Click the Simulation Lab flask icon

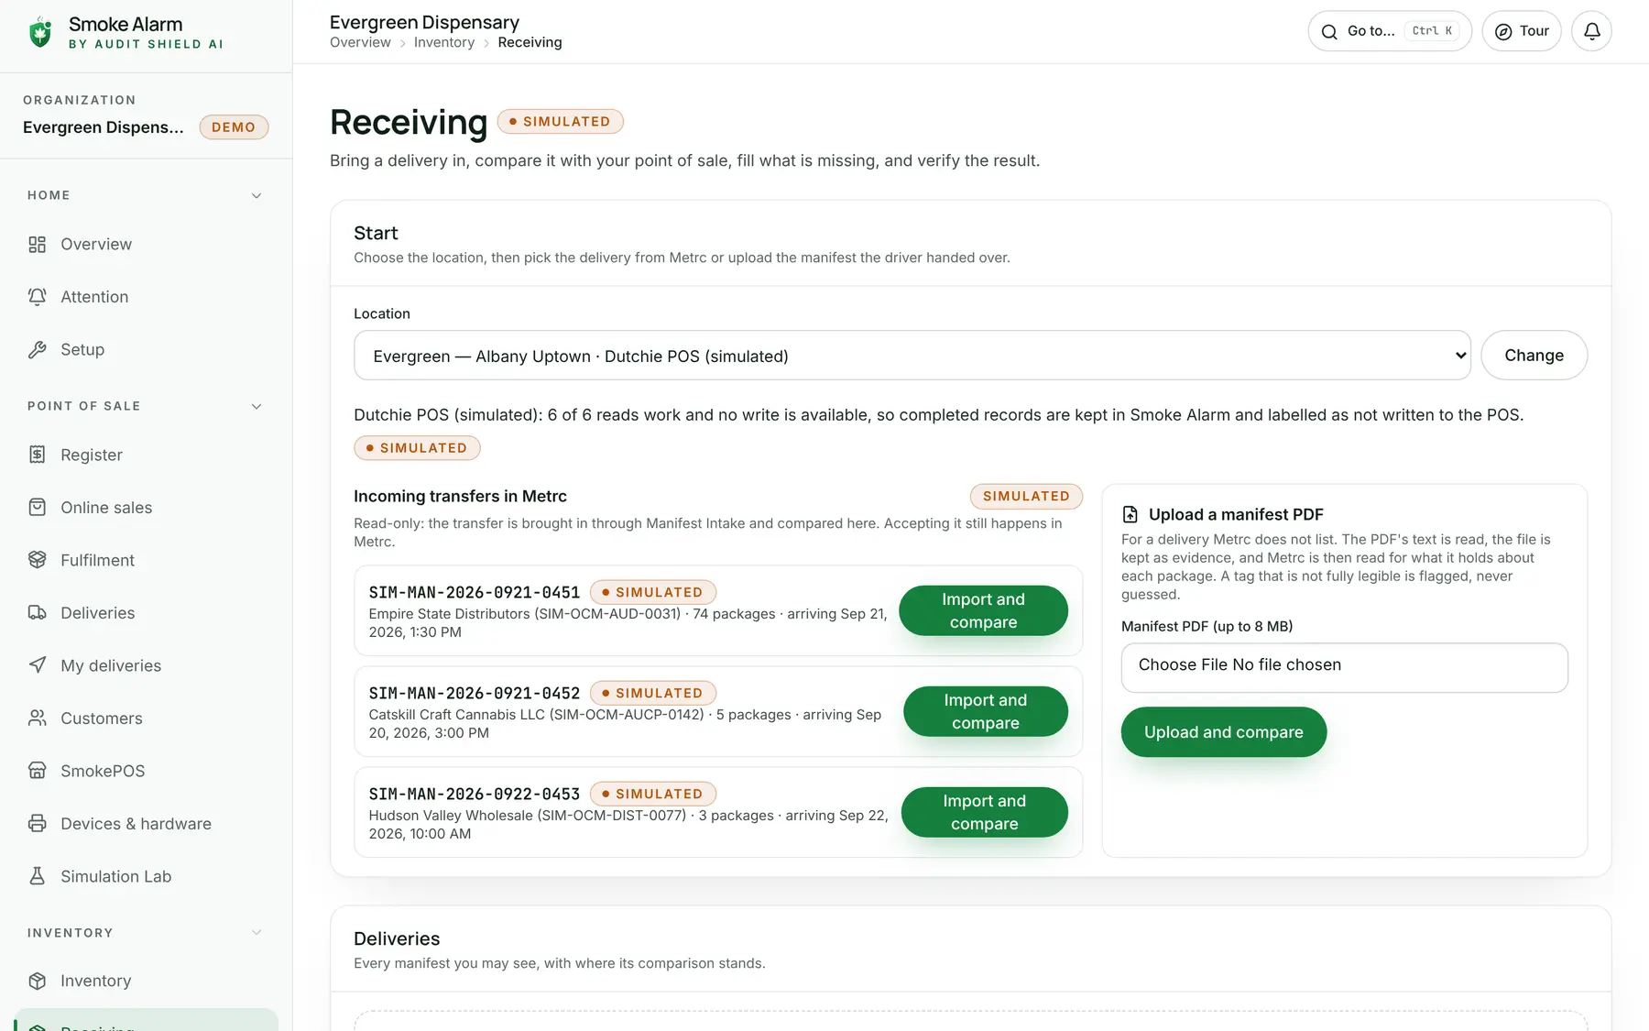coord(37,877)
